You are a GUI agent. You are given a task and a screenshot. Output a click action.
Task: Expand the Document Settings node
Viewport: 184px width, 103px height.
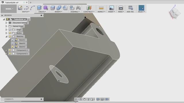click(6, 23)
